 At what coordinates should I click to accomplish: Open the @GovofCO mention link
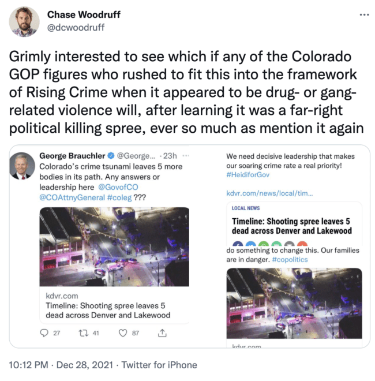pos(118,187)
